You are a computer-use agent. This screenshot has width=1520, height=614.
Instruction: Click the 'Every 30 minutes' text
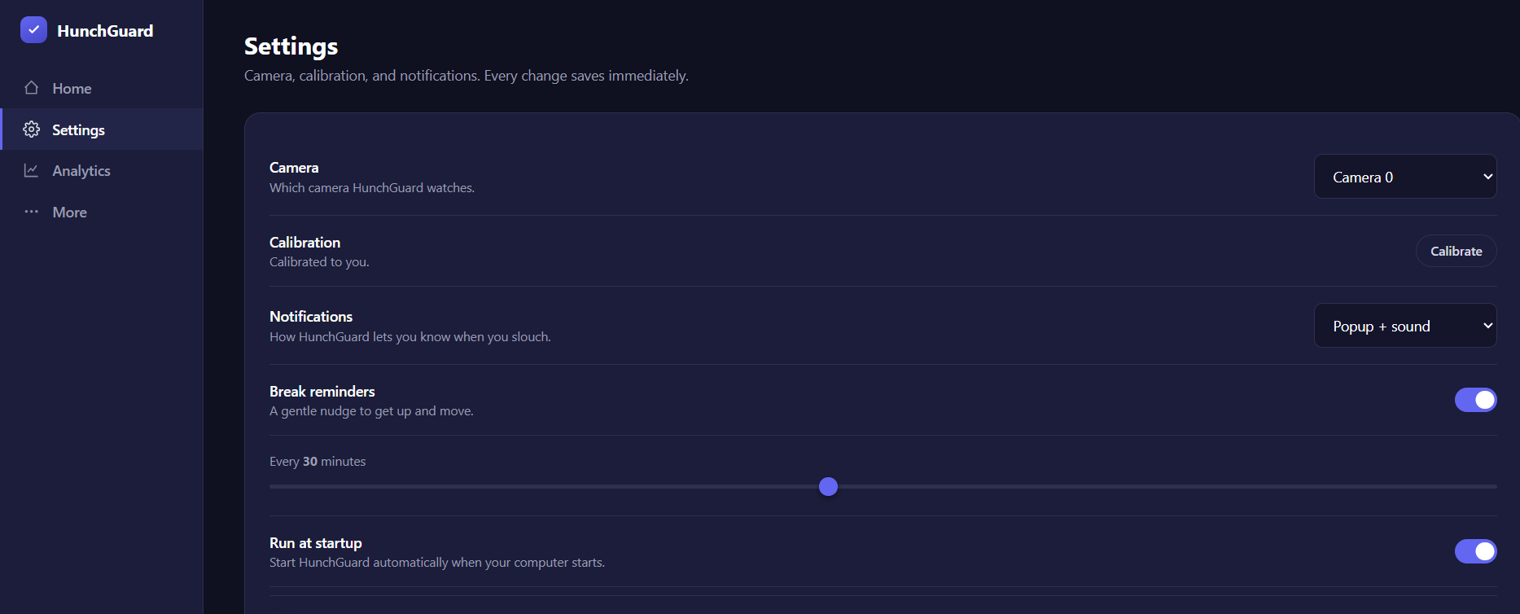(318, 462)
